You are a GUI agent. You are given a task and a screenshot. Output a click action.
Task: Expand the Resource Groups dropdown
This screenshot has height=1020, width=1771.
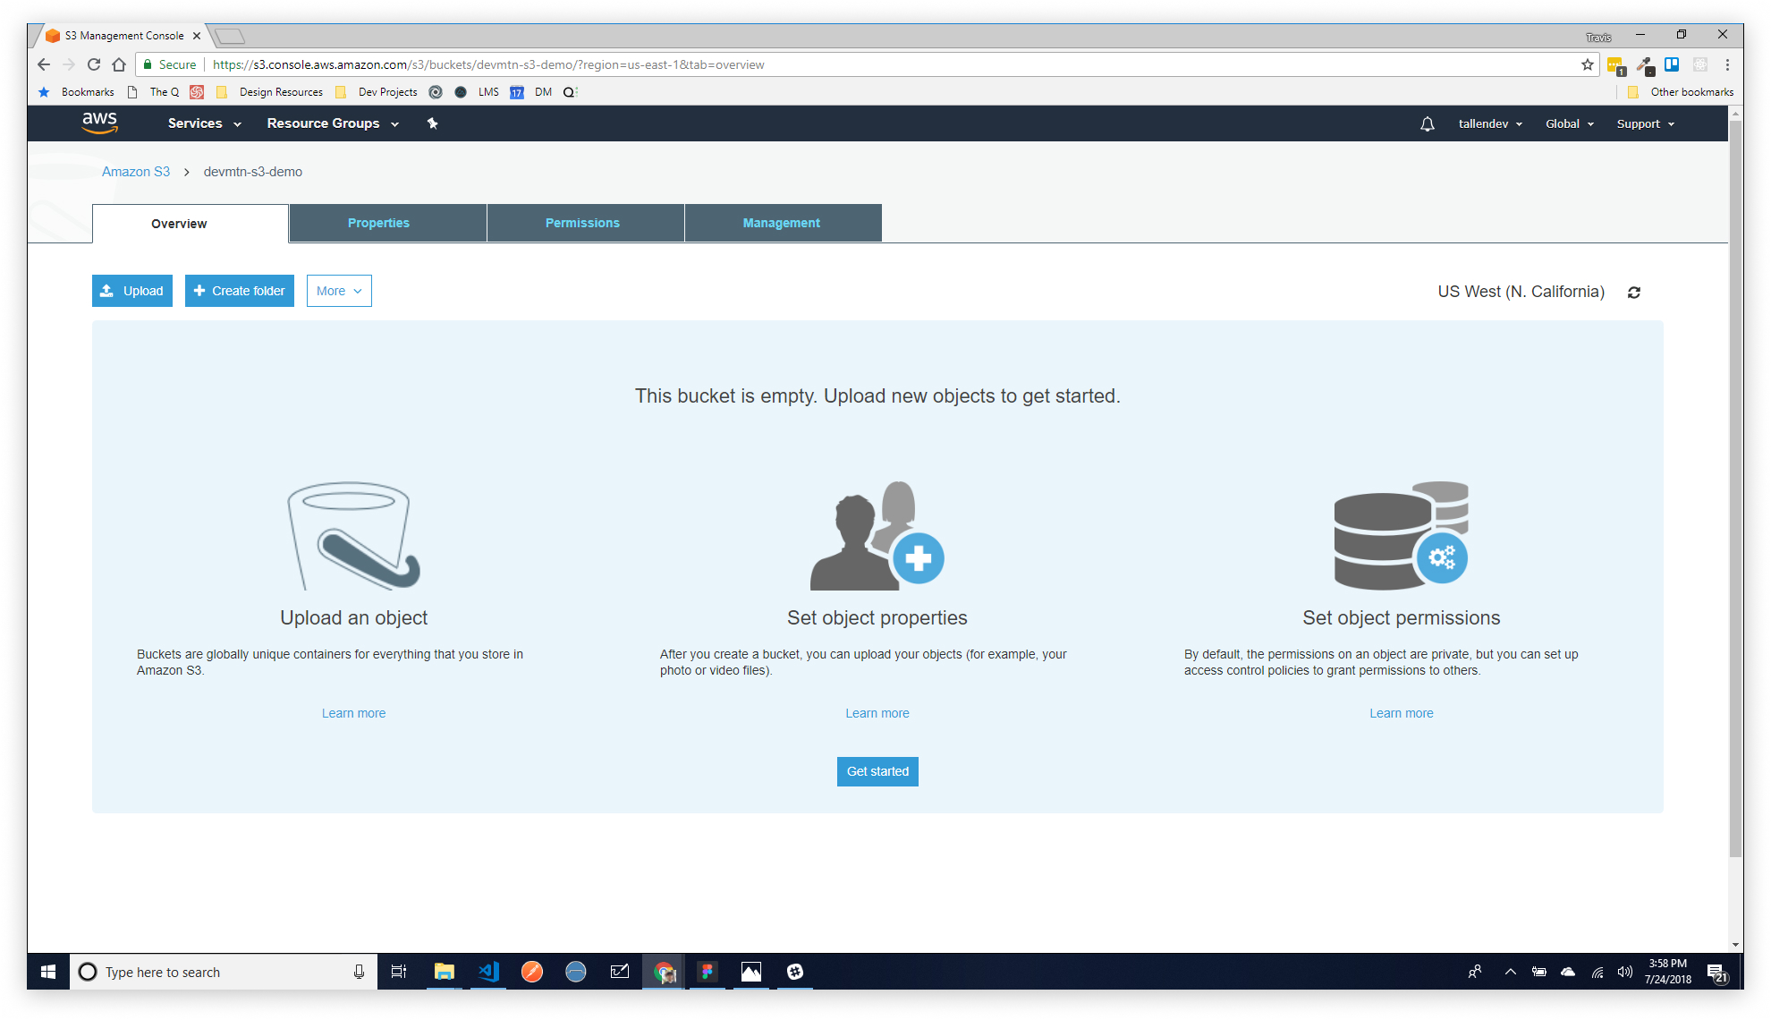(x=332, y=123)
